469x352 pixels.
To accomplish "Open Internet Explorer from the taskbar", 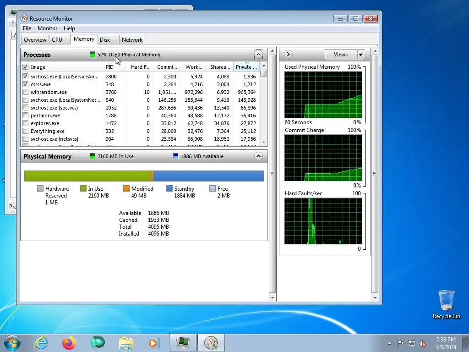I will pos(41,343).
